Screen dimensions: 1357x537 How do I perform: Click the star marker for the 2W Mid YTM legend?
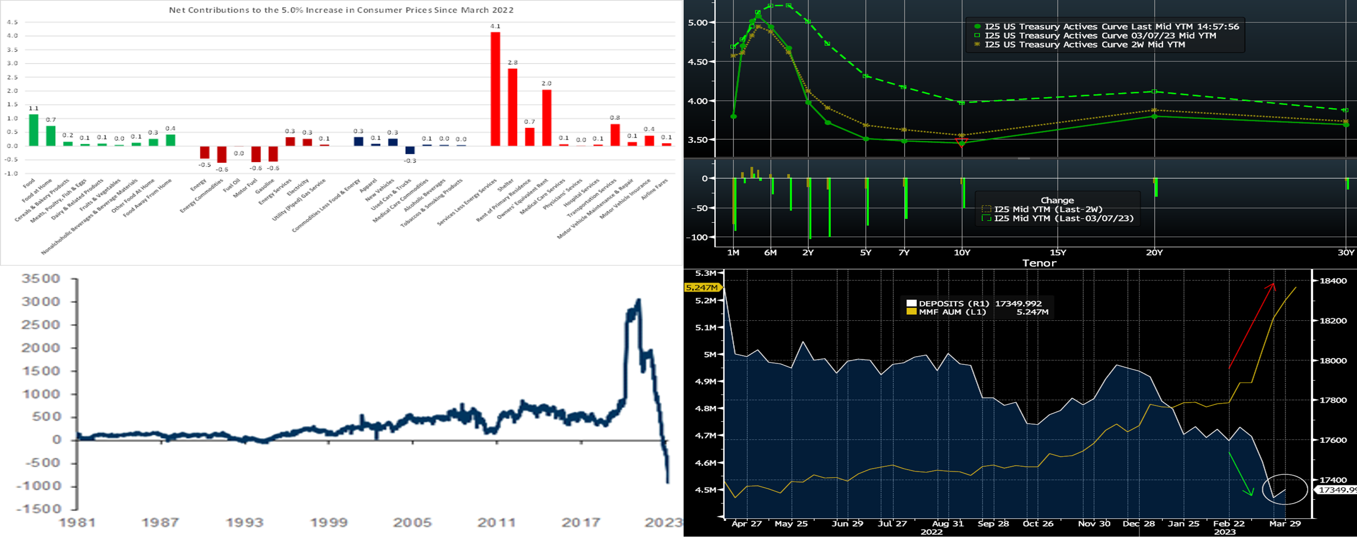978,45
